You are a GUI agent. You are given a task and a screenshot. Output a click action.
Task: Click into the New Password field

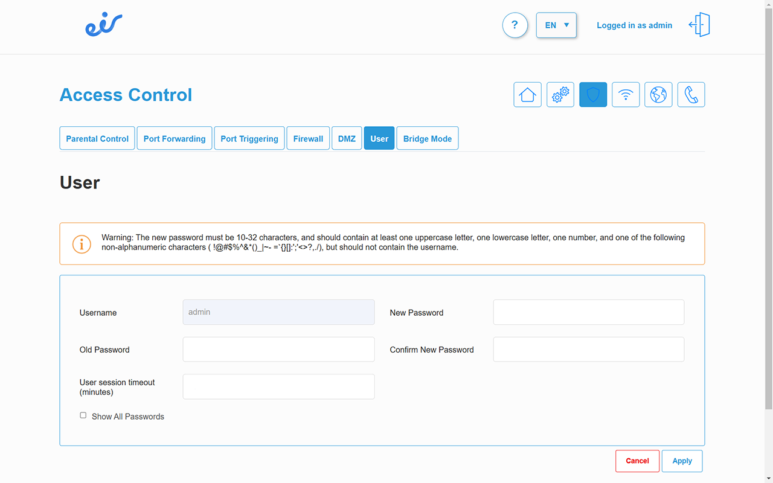click(x=588, y=313)
